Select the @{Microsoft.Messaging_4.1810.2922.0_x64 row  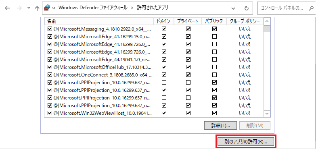coord(154,29)
